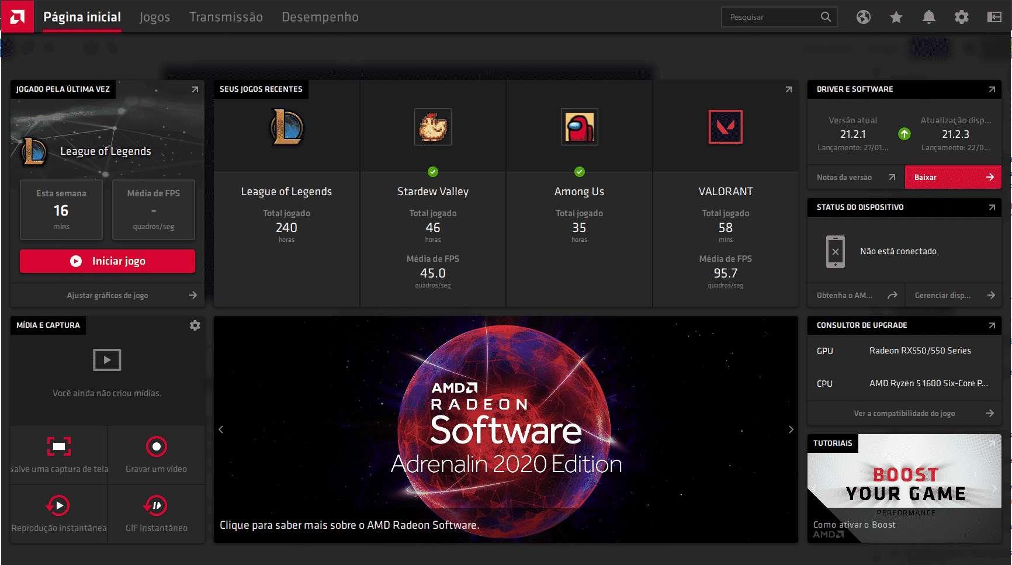The height and width of the screenshot is (565, 1012).
Task: Click AMD Ryzen 5 1600 CPU text
Action: (928, 383)
